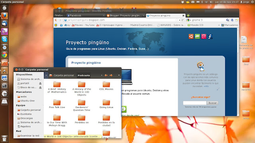Follow the +info link in sidebar
The height and width of the screenshot is (143, 255).
[206, 87]
